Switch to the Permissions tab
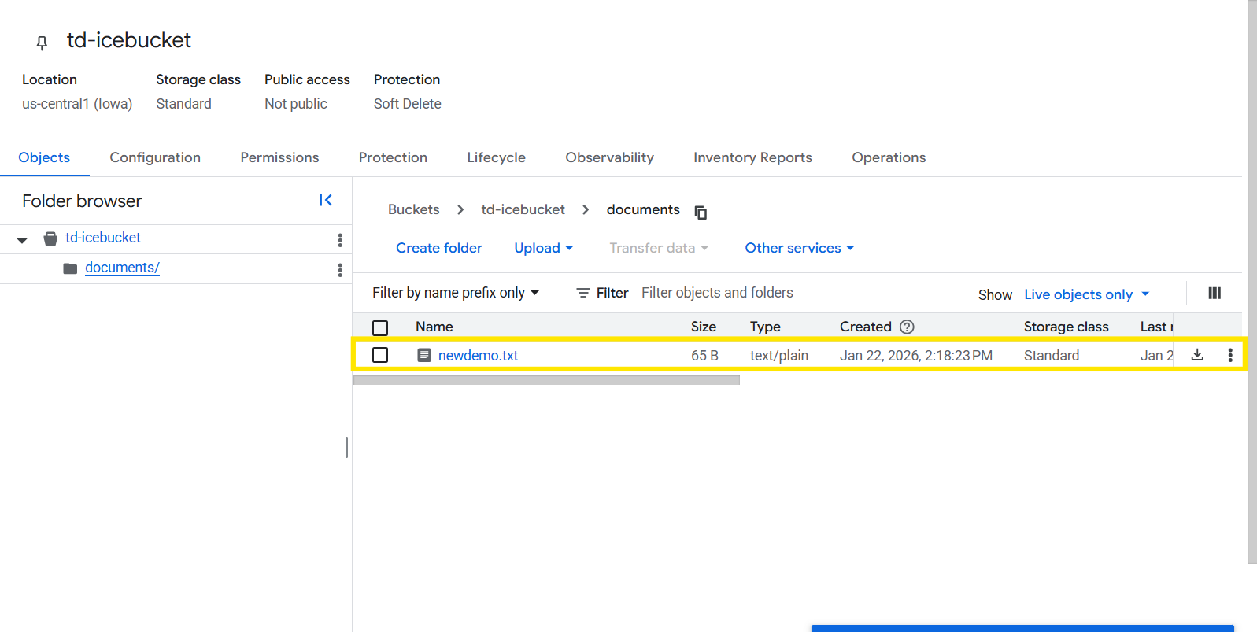The width and height of the screenshot is (1257, 632). tap(279, 157)
